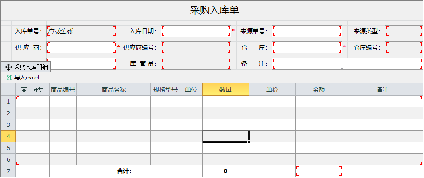
Task: Click selected cell in row 4 数量
Action: pos(226,136)
